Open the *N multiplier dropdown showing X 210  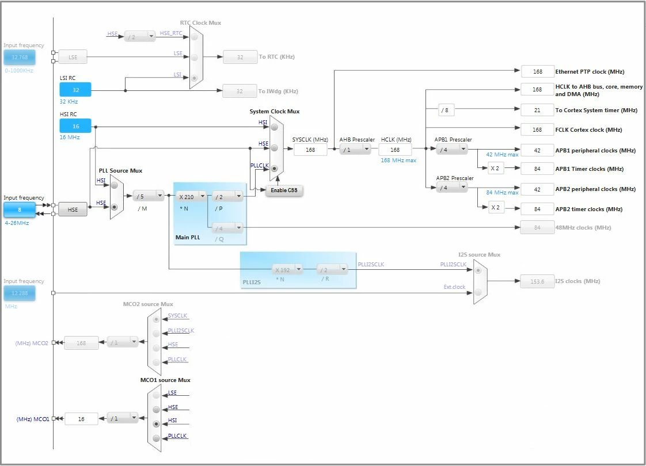pos(191,197)
